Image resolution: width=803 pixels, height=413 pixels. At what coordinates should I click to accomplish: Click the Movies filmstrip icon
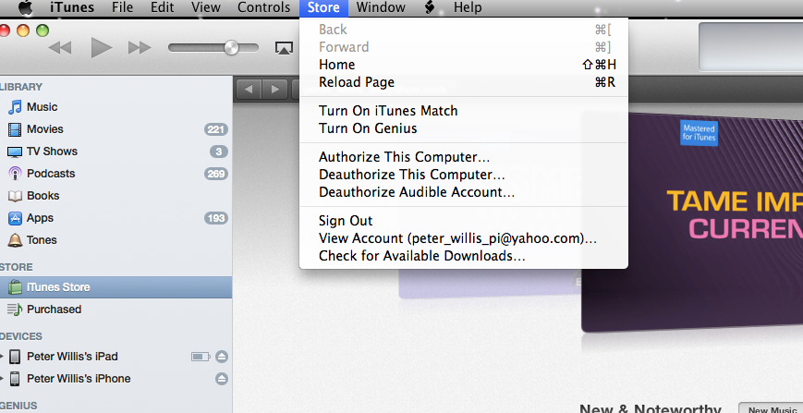15,129
